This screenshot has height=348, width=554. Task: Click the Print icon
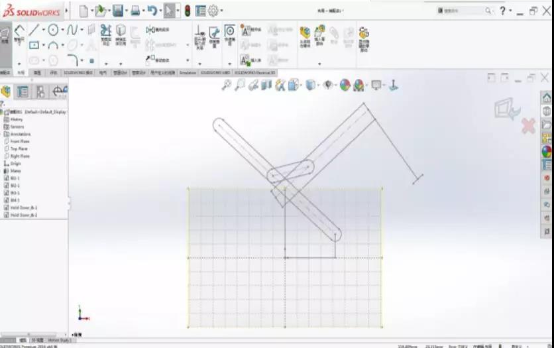135,11
